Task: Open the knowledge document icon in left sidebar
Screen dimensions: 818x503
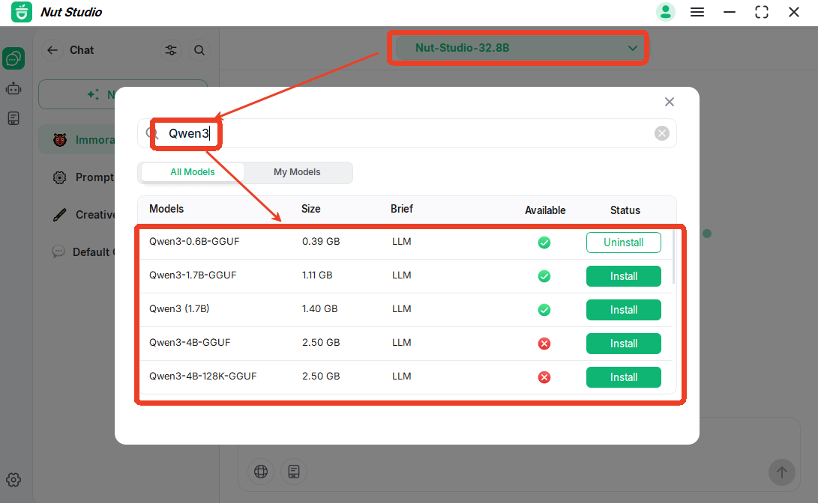Action: click(x=13, y=118)
